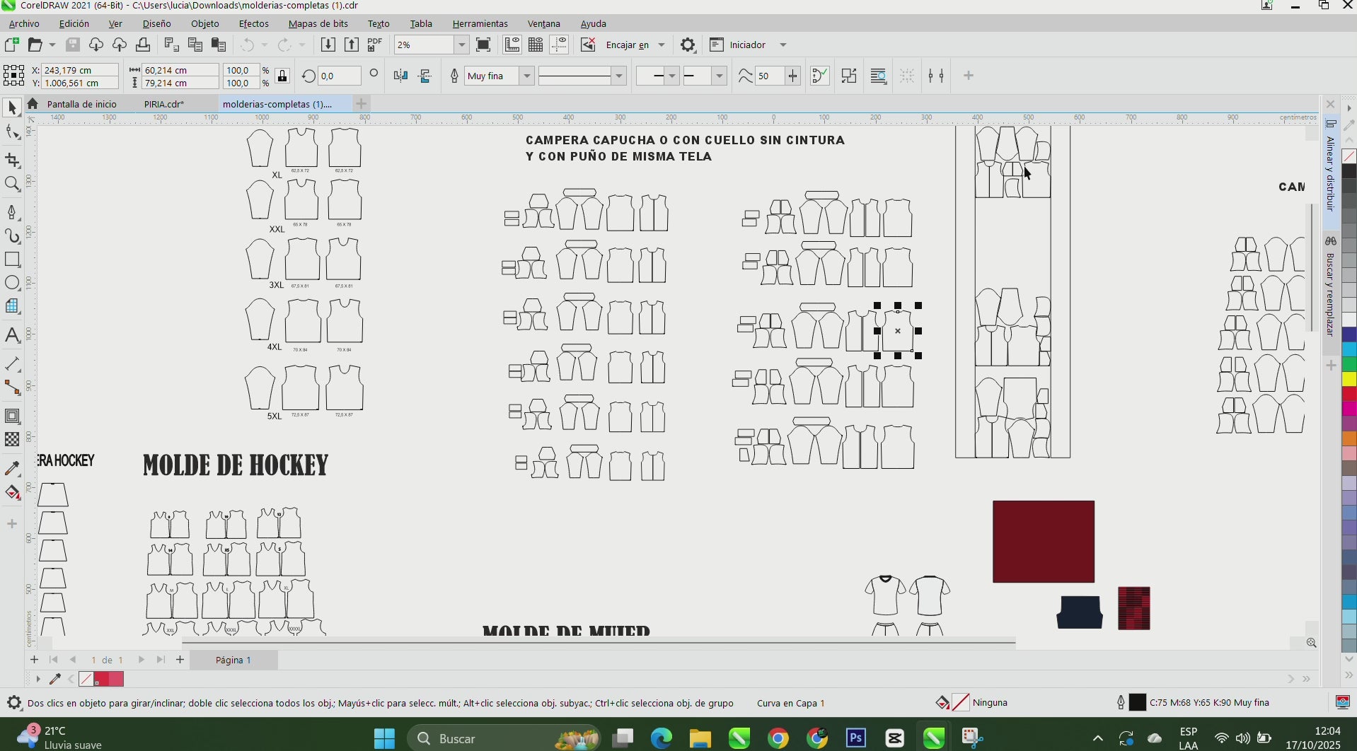Select the Zoom magnifier tool
Screen dimensions: 1357x751
(12, 185)
